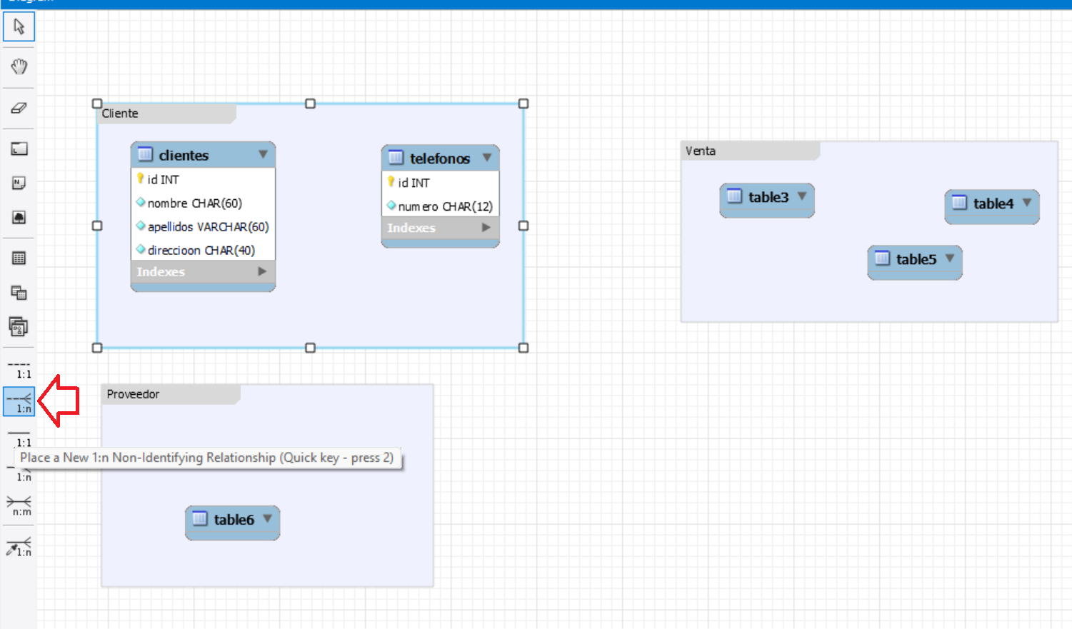Select the new table tool
Screen dimensions: 1072x629
(x=19, y=258)
